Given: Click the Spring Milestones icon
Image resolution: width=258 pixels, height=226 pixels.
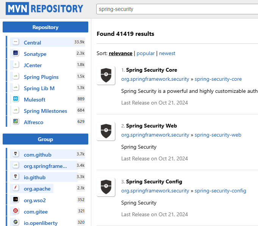Looking at the screenshot, I should [x=16, y=110].
